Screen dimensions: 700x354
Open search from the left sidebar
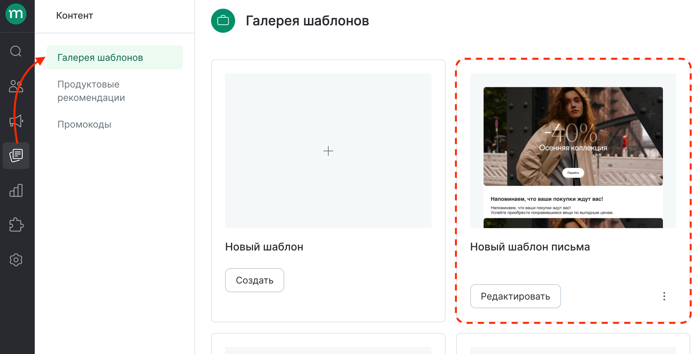pos(16,52)
